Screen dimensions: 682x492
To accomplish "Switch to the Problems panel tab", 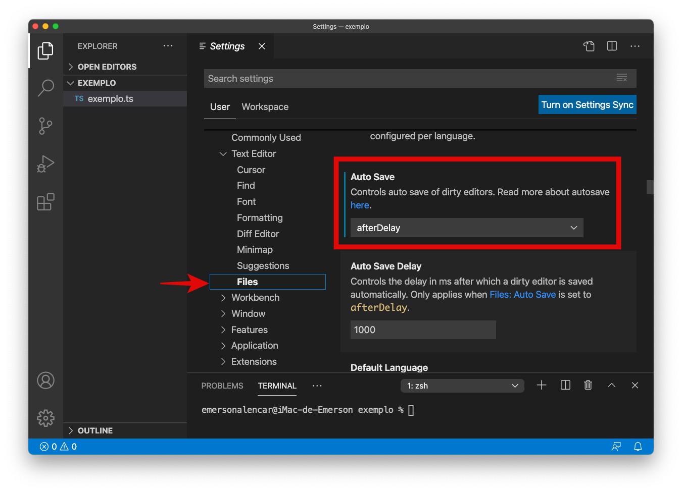I will click(x=222, y=386).
